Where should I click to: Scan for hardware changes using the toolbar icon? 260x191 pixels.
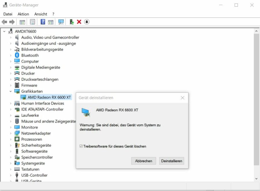click(x=61, y=22)
